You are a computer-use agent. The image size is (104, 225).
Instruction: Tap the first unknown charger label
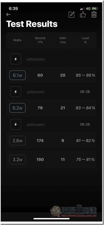pyautogui.click(x=35, y=59)
